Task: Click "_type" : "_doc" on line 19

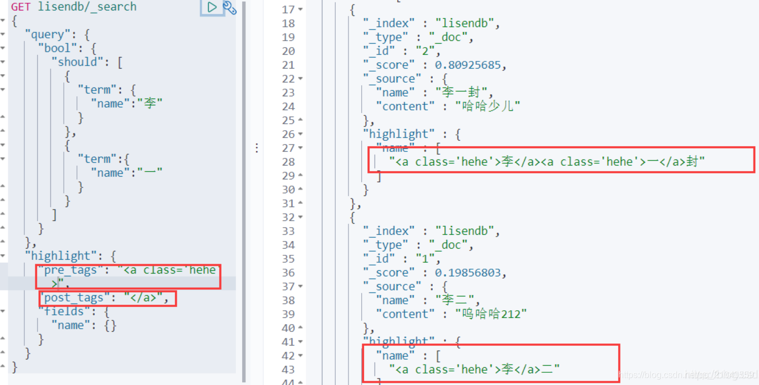Action: click(418, 37)
